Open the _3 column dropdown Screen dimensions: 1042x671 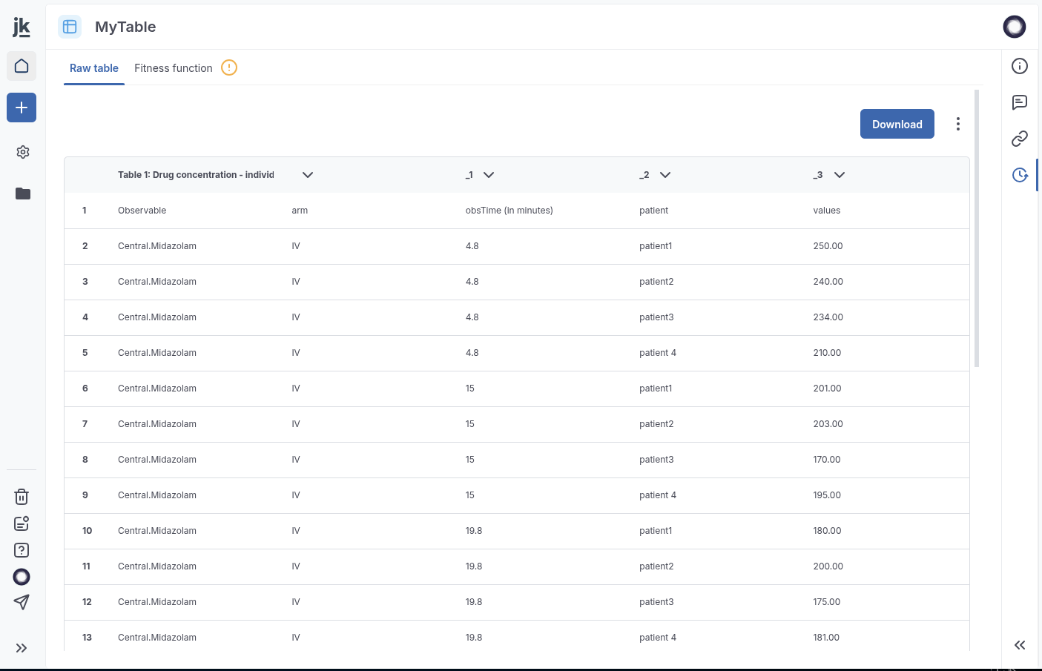coord(839,175)
